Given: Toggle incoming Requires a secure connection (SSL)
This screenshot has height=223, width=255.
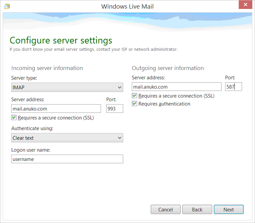Looking at the screenshot, I should click(14, 117).
